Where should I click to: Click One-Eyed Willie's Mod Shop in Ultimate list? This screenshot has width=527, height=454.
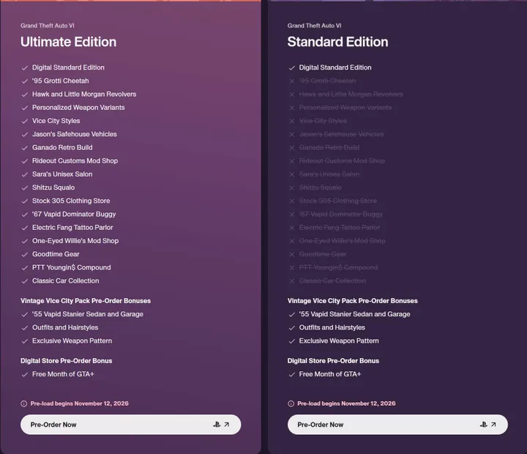(75, 241)
